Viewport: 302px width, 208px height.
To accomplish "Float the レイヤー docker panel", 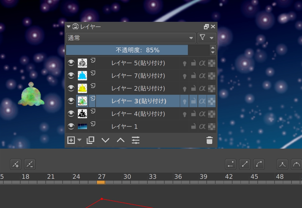I will (x=206, y=26).
